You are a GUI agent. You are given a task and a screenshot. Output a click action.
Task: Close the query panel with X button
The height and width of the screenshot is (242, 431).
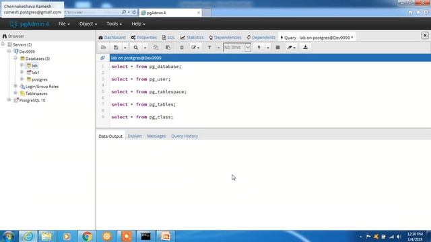[x=425, y=36]
